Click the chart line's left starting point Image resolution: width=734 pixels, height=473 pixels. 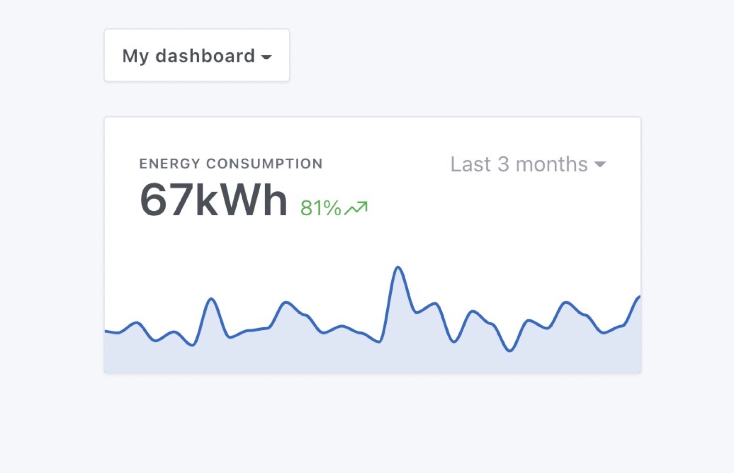click(106, 331)
